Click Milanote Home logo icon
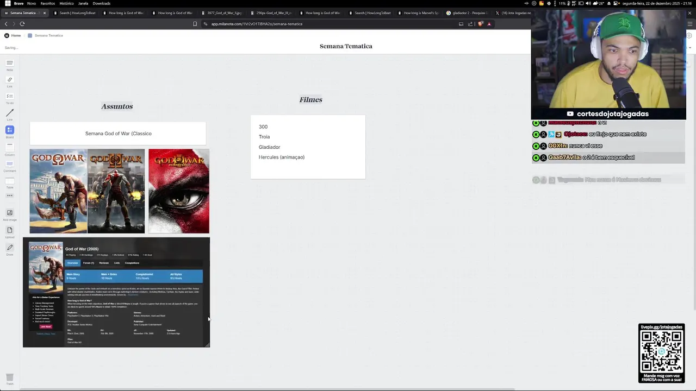The height and width of the screenshot is (391, 696). click(7, 35)
